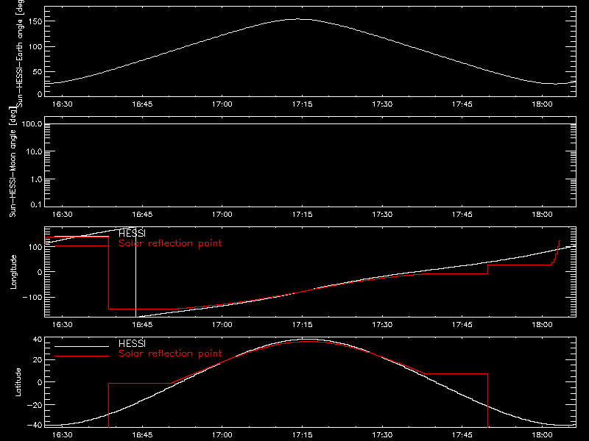Click red Solar reflection point label in Longitude plot
The height and width of the screenshot is (441, 589).
click(x=170, y=243)
